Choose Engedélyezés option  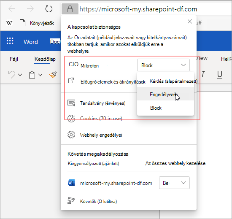click(166, 94)
